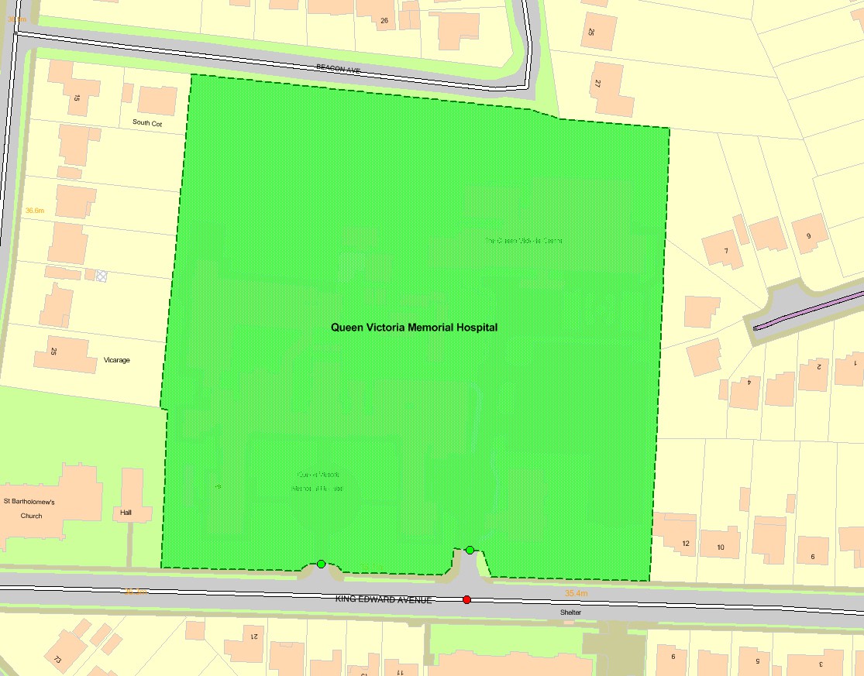The height and width of the screenshot is (676, 864).
Task: Click the second green access point marker
Action: tap(470, 550)
